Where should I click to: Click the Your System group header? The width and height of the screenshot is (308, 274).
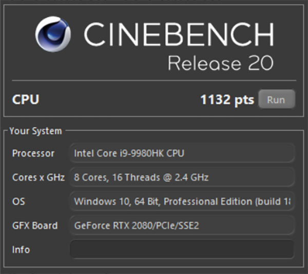pos(35,131)
